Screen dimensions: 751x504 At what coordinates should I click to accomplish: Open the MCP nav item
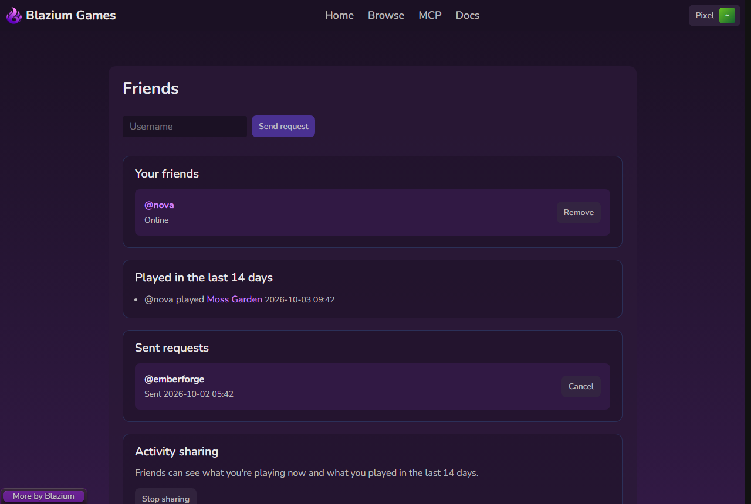[430, 15]
